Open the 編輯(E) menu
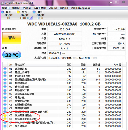This screenshot has width=128, height=130. pyautogui.click(x=16, y=8)
